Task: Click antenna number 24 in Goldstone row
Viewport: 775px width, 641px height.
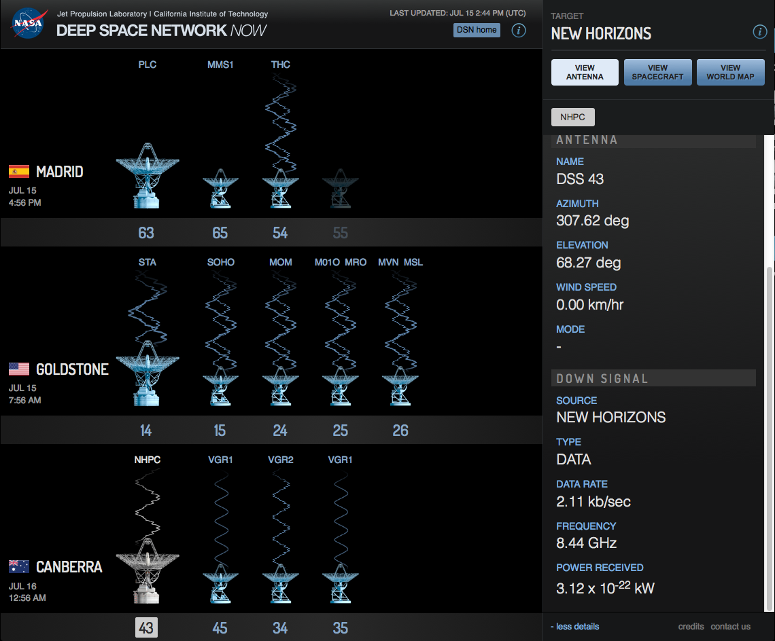Action: point(280,430)
